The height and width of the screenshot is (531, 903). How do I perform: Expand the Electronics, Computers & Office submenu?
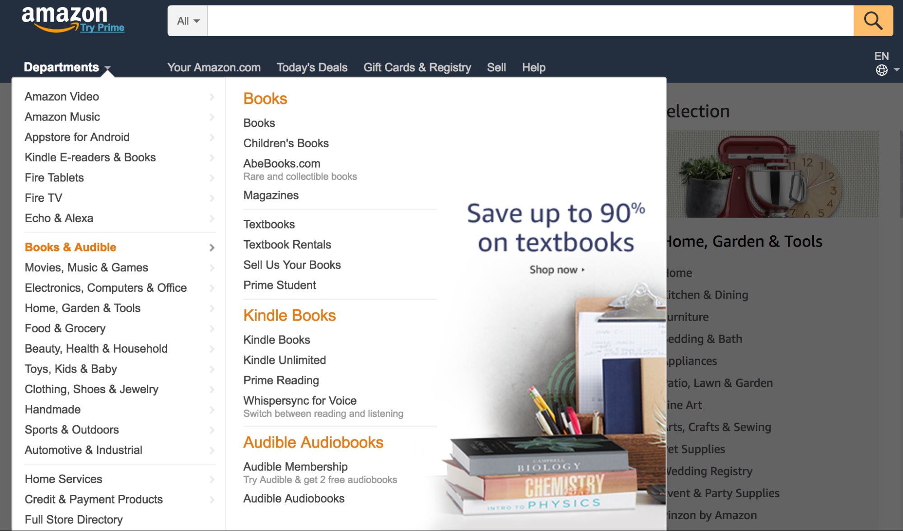106,288
